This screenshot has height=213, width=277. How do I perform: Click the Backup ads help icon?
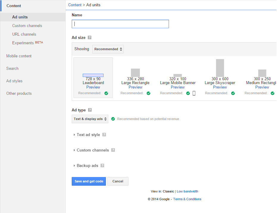tap(102, 165)
